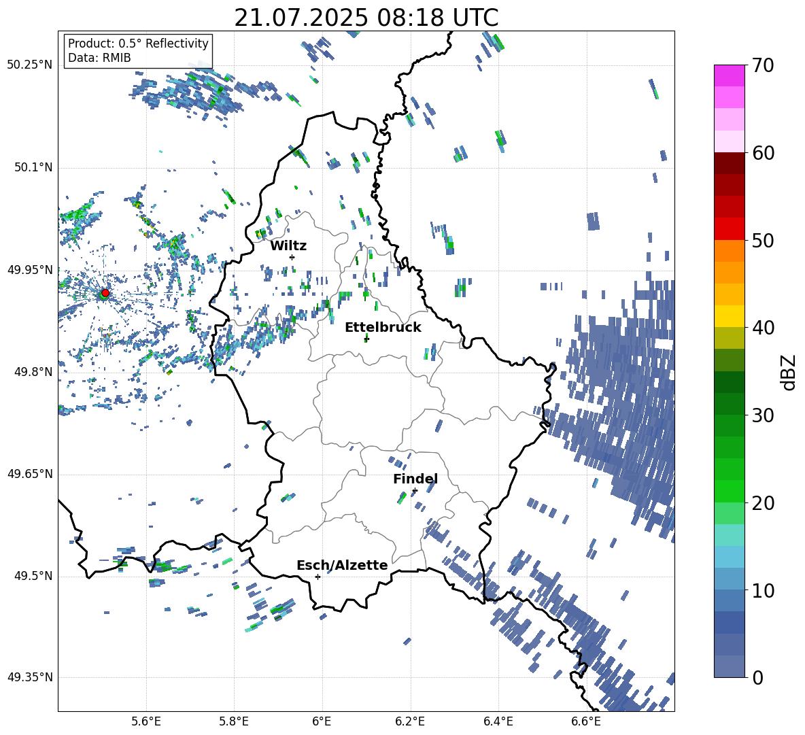Screen dimensions: 805x735
Task: Click the Wiltz station cross marker
Action: point(292,257)
